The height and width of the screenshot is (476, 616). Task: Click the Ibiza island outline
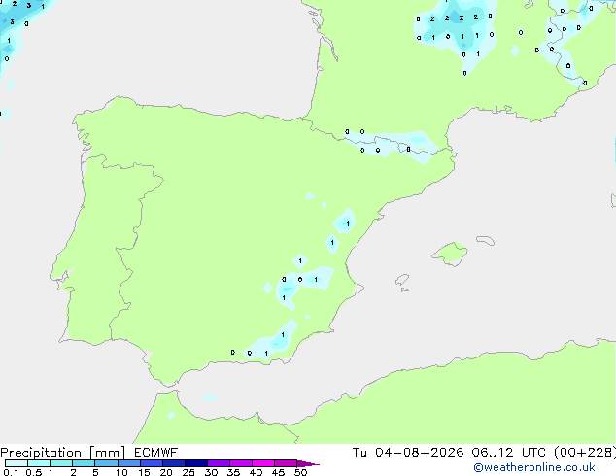[x=402, y=280]
